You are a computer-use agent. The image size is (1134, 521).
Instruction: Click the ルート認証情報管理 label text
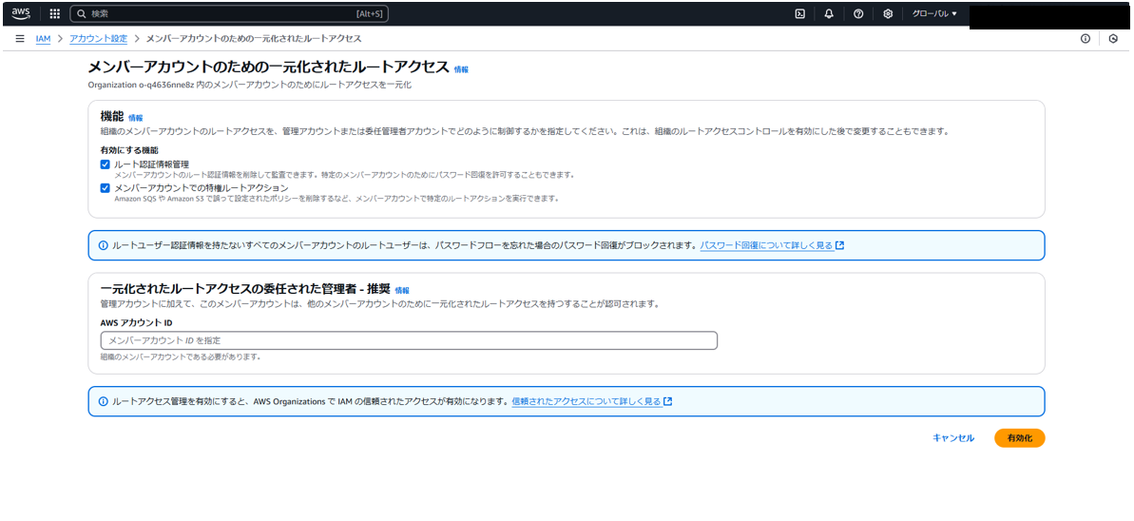click(x=152, y=164)
